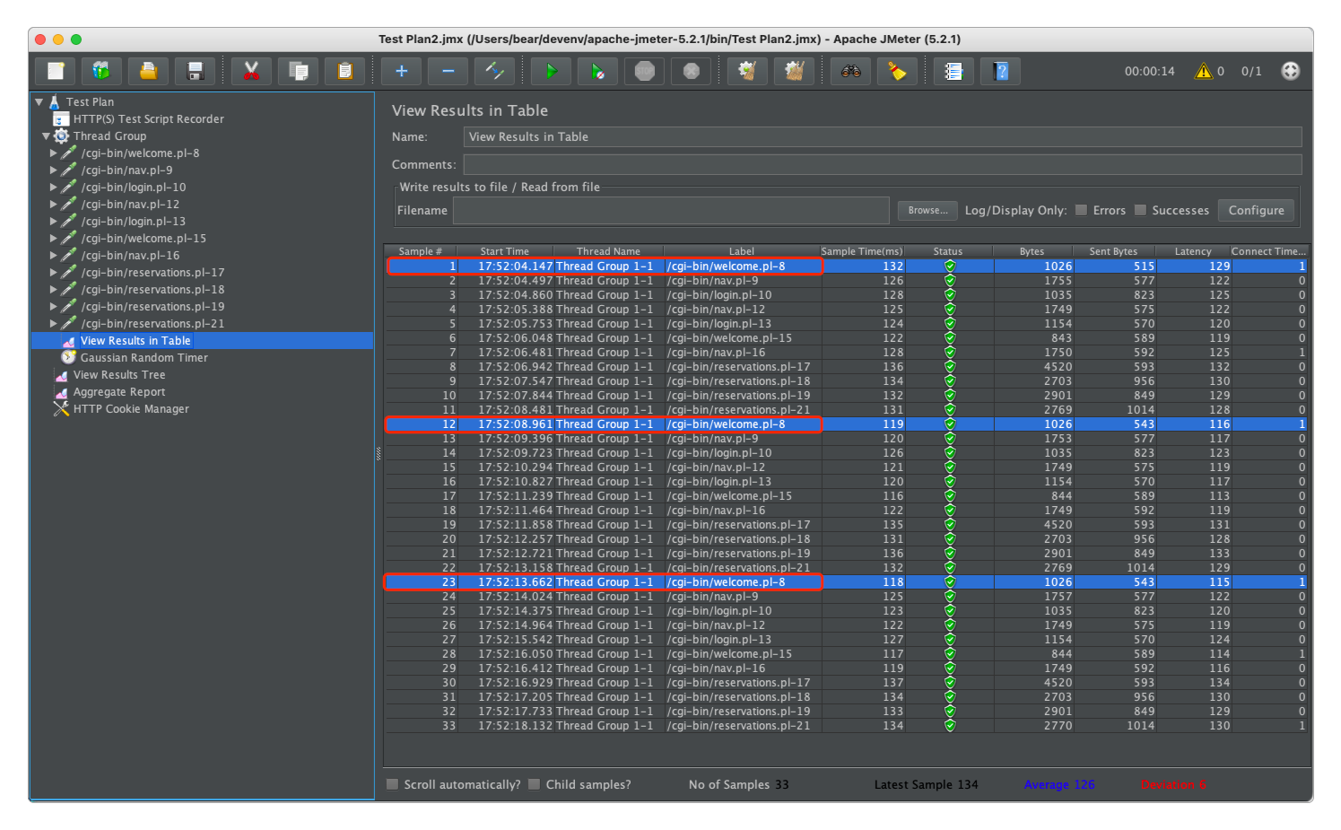1341x830 pixels.
Task: Sort by Label column header
Action: point(742,251)
